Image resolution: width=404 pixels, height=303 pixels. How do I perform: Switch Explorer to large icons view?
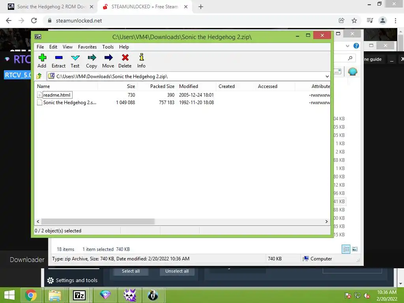pyautogui.click(x=355, y=249)
